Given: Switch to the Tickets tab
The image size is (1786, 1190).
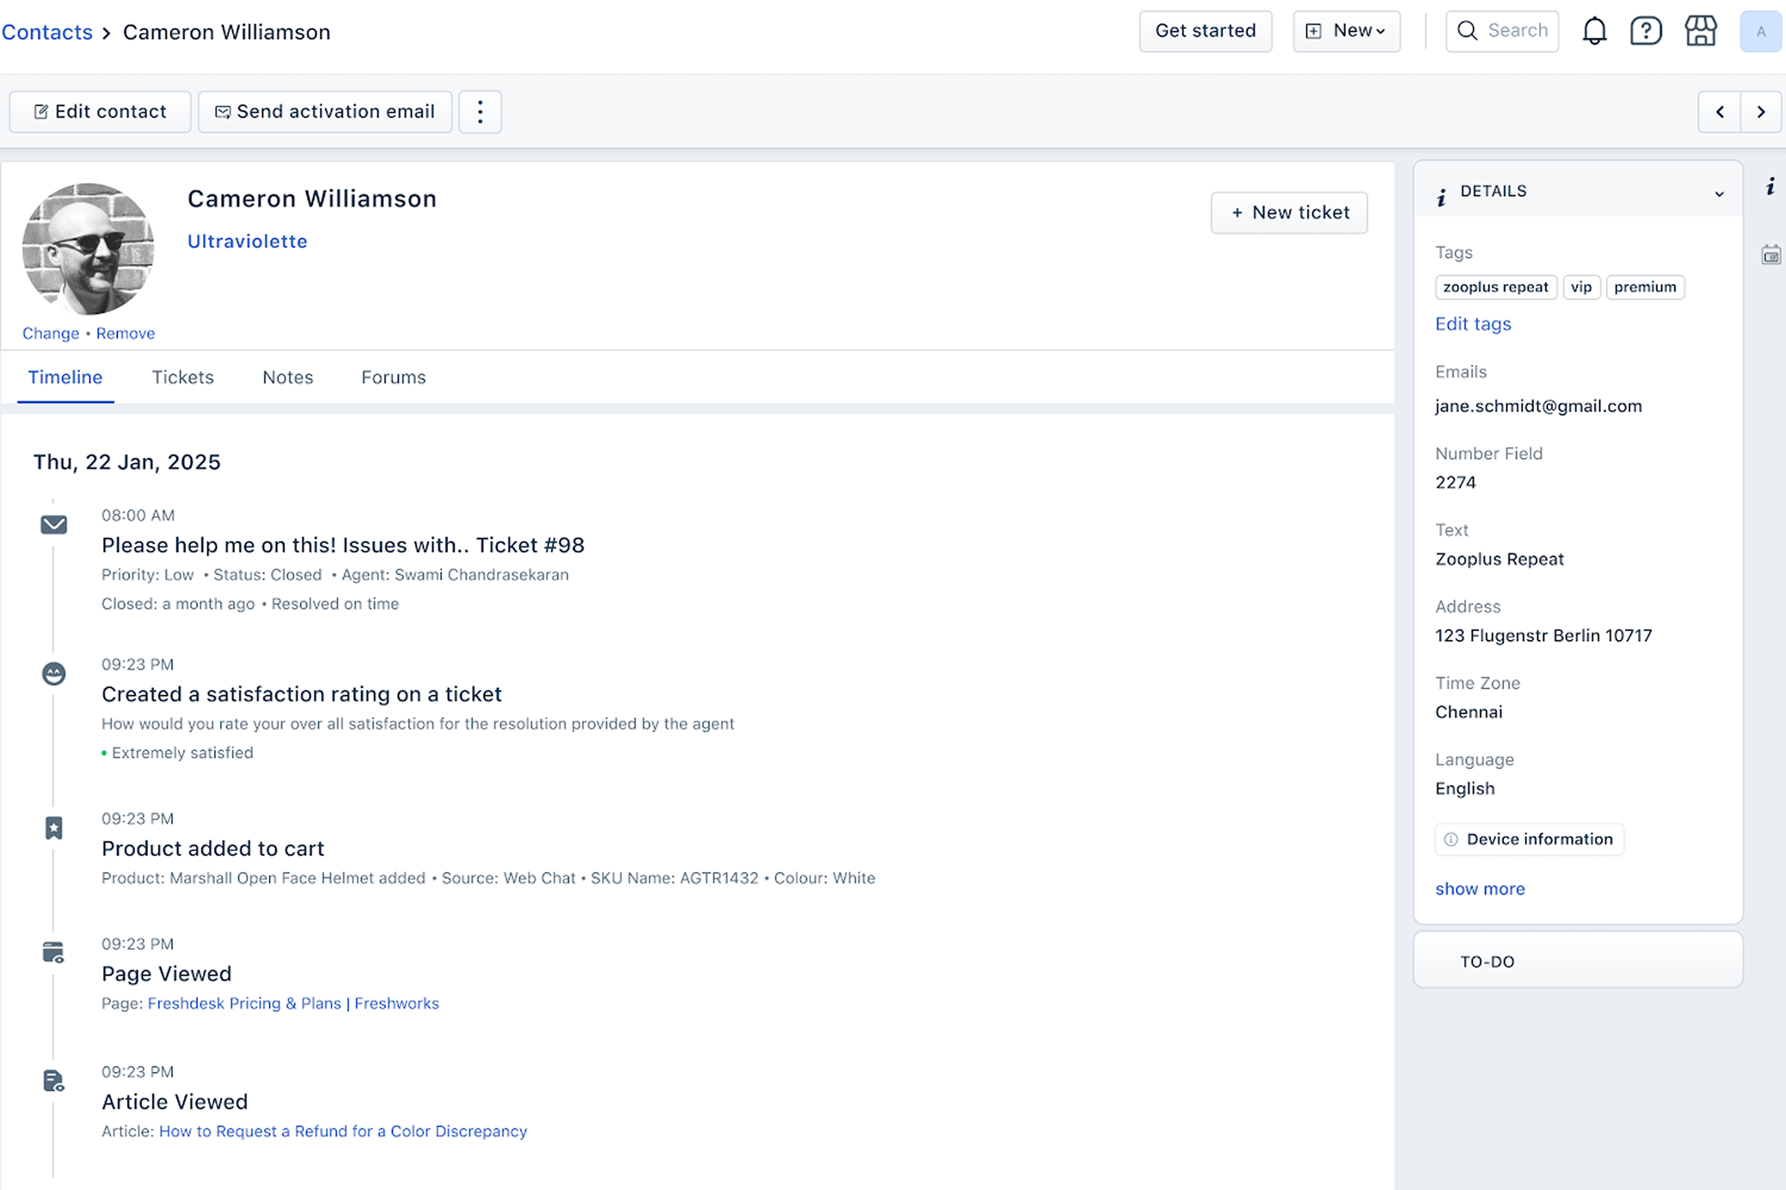Looking at the screenshot, I should (182, 377).
